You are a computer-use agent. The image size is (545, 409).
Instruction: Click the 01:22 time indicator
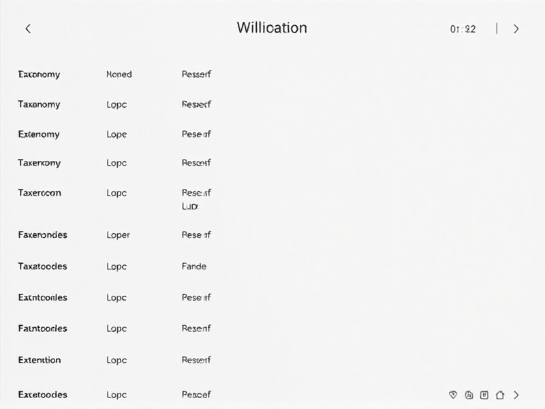coord(463,29)
